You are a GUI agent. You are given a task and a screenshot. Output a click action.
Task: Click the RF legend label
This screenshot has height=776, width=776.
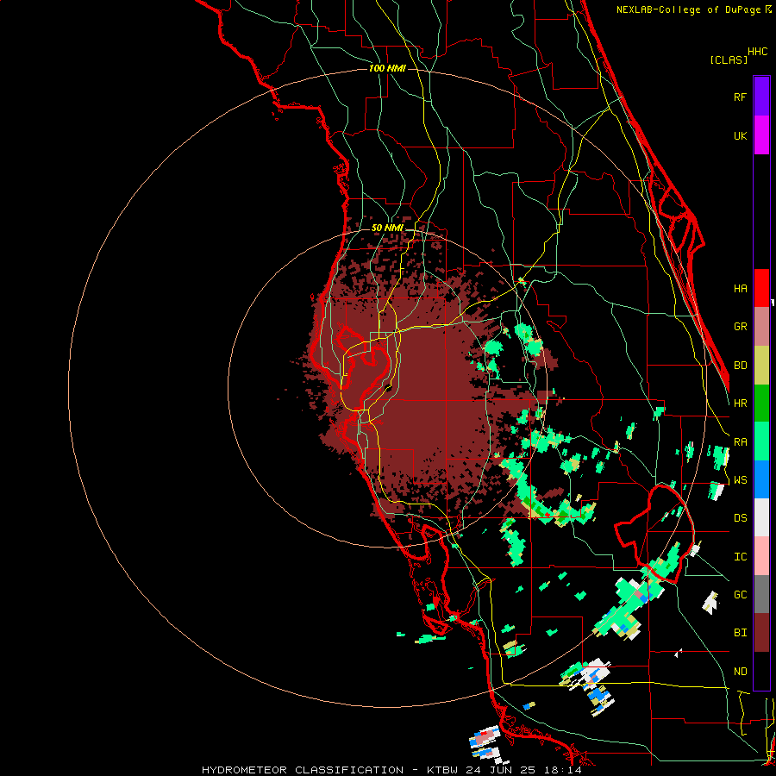pyautogui.click(x=740, y=97)
